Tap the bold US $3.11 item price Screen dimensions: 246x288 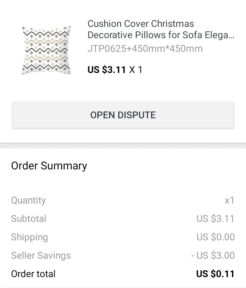107,70
